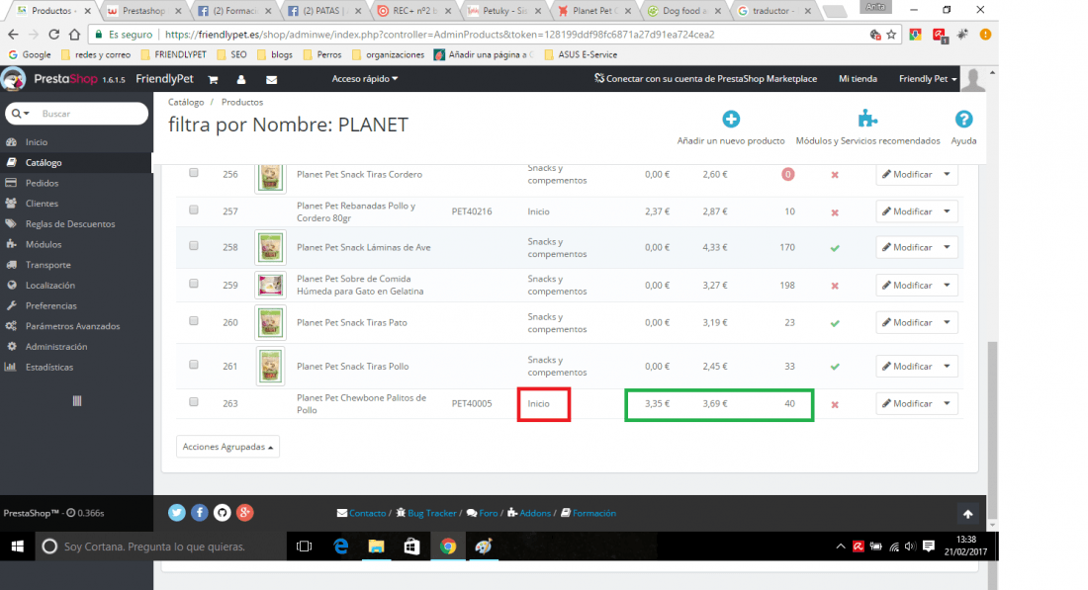Click the customers person icon in header
The image size is (1088, 590).
point(240,80)
